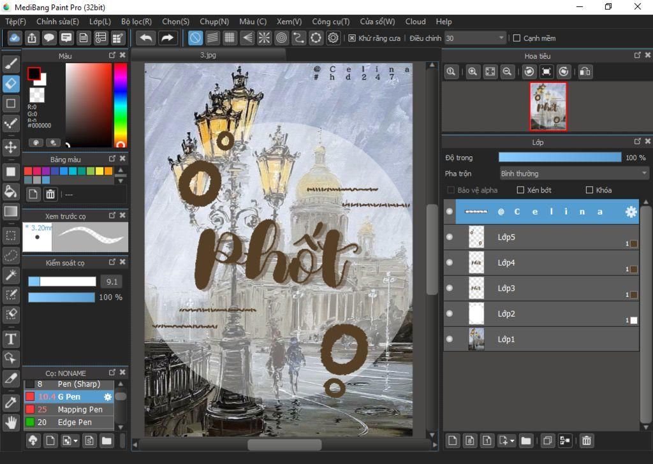Click the Redo arrow in toolbar
This screenshot has height=464, width=653.
(x=167, y=38)
